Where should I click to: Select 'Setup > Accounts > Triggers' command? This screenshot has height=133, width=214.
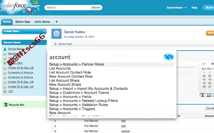72,109
